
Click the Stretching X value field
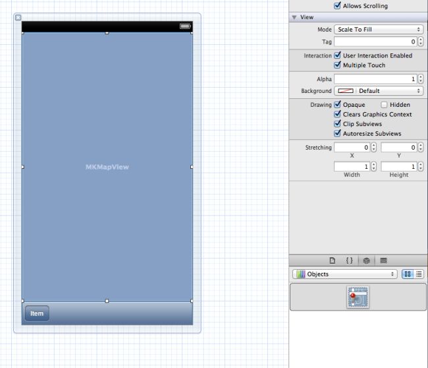pyautogui.click(x=352, y=147)
